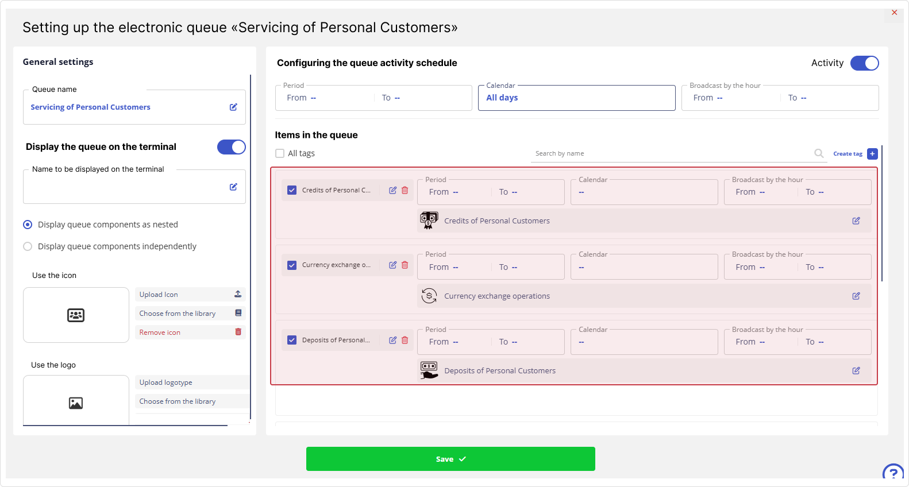The width and height of the screenshot is (909, 487).
Task: Delete the Credits of Personal Customers tag
Action: tap(405, 191)
